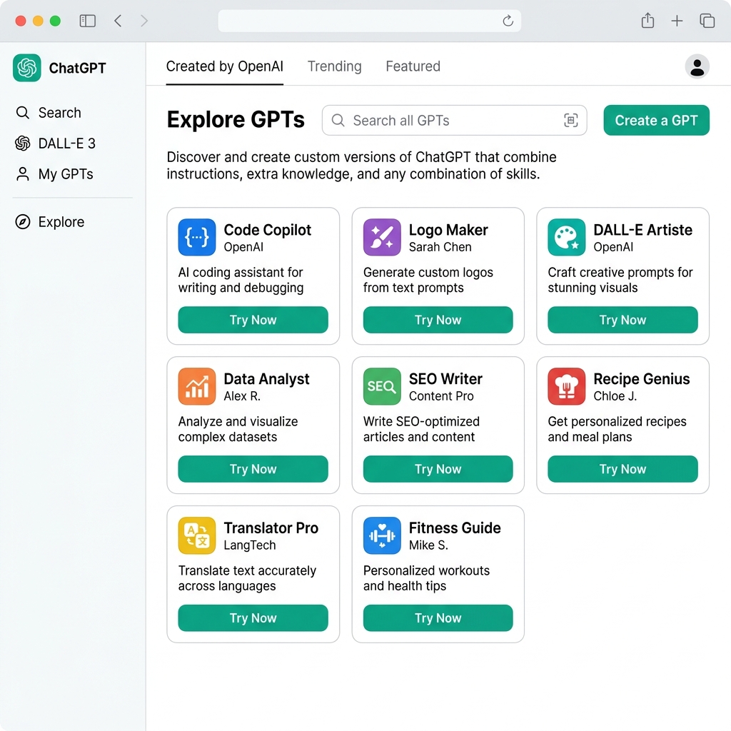Switch to Created by OpenAI tab
Viewport: 731px width, 731px height.
click(x=225, y=66)
